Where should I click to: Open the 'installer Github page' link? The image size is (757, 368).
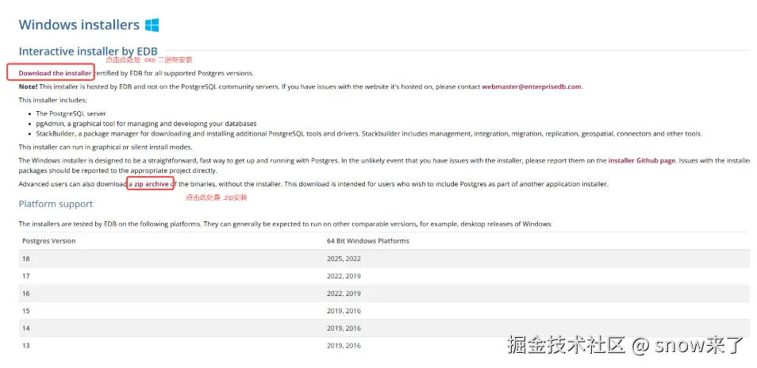click(x=642, y=161)
